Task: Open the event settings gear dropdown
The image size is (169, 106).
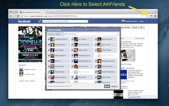Action: point(142,27)
